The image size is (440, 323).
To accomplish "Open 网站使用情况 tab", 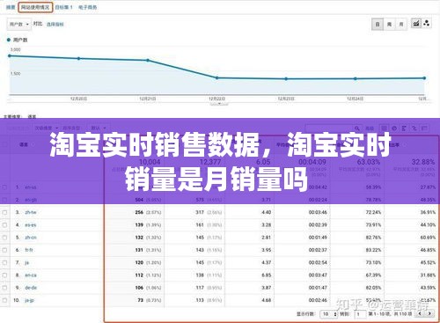I will [x=35, y=7].
